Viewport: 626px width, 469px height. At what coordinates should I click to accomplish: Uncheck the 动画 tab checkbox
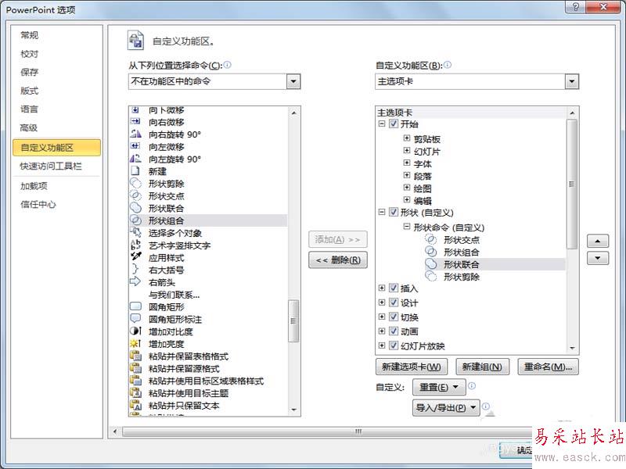394,331
